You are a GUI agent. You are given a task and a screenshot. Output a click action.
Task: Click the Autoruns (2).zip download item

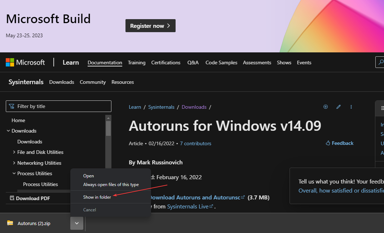pos(34,223)
